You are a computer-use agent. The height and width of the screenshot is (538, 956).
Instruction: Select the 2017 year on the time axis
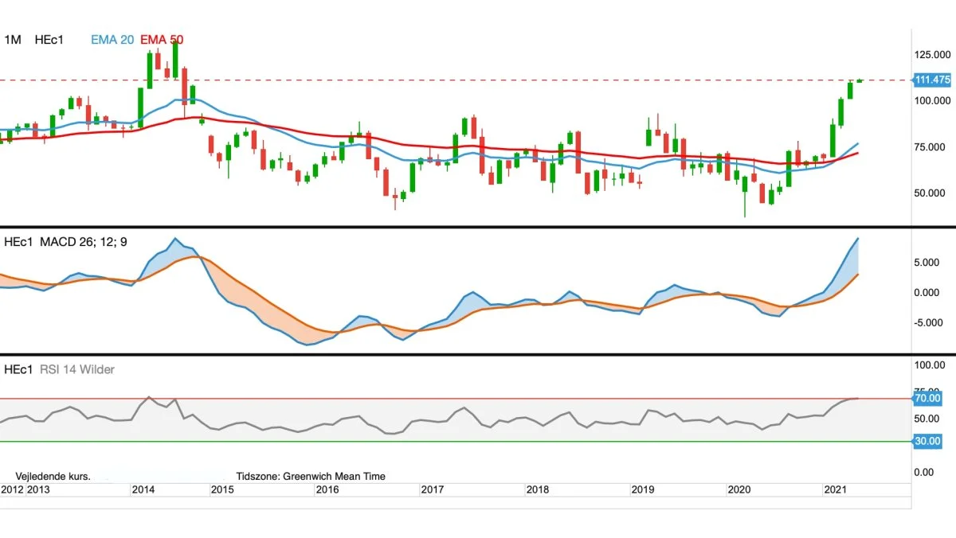coord(433,489)
